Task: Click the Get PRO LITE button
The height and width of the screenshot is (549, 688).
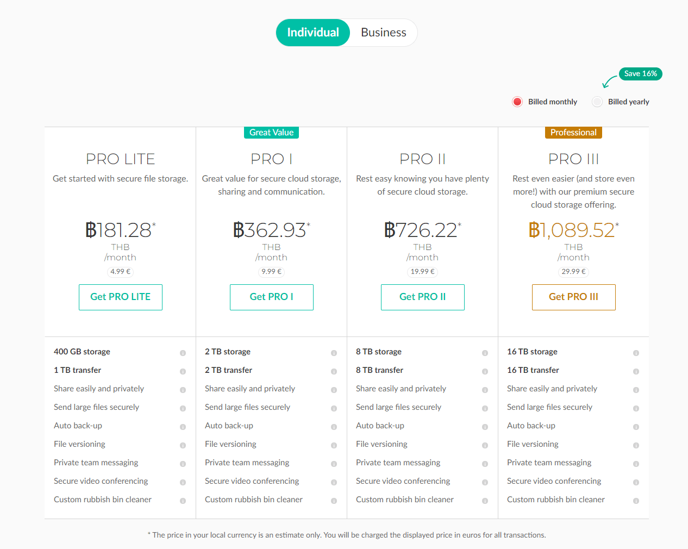Action: pyautogui.click(x=120, y=297)
